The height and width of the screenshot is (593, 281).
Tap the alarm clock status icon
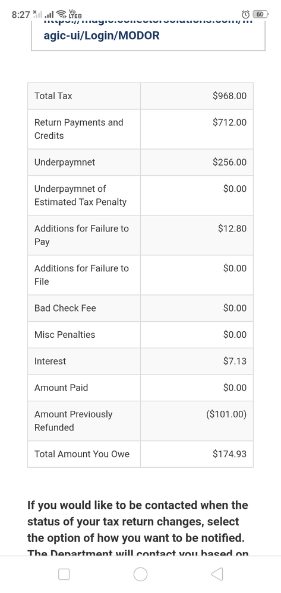tap(245, 14)
